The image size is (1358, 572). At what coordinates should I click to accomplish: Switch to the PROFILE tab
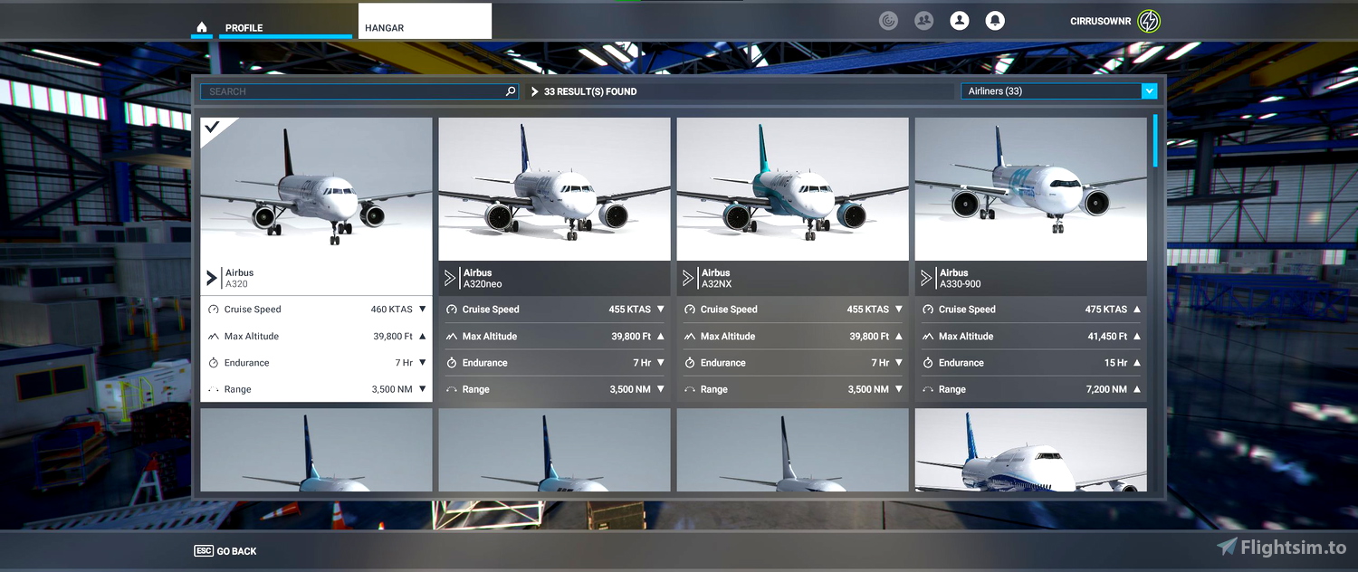coord(244,27)
